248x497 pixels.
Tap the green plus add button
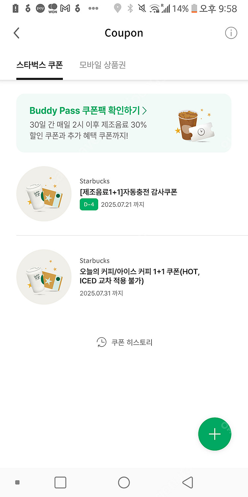(215, 434)
